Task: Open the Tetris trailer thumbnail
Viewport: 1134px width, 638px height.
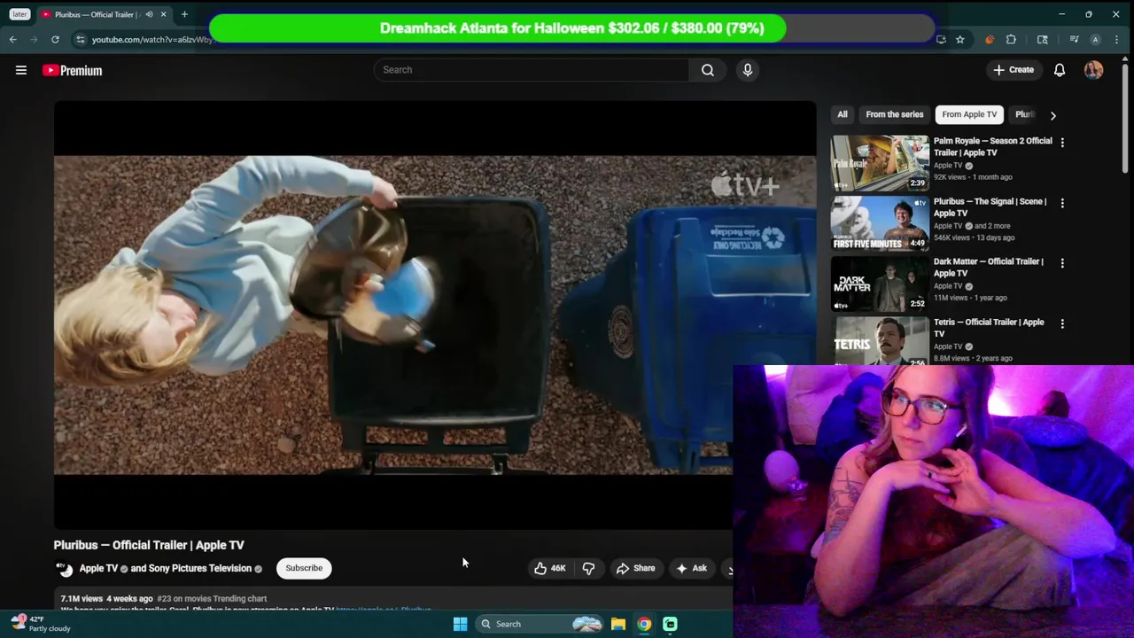Action: 880,341
